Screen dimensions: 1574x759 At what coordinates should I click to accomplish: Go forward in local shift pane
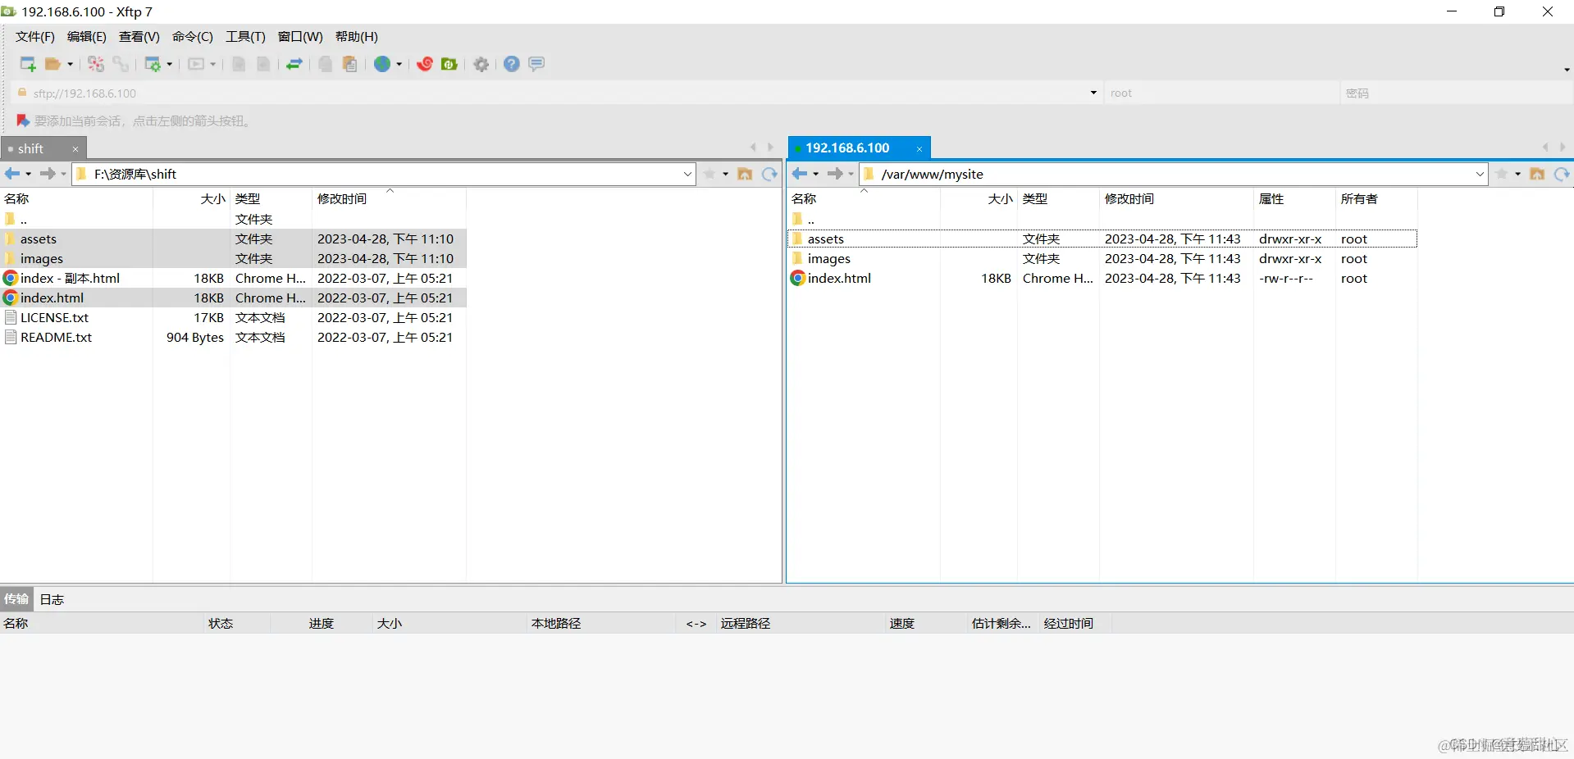(x=48, y=174)
